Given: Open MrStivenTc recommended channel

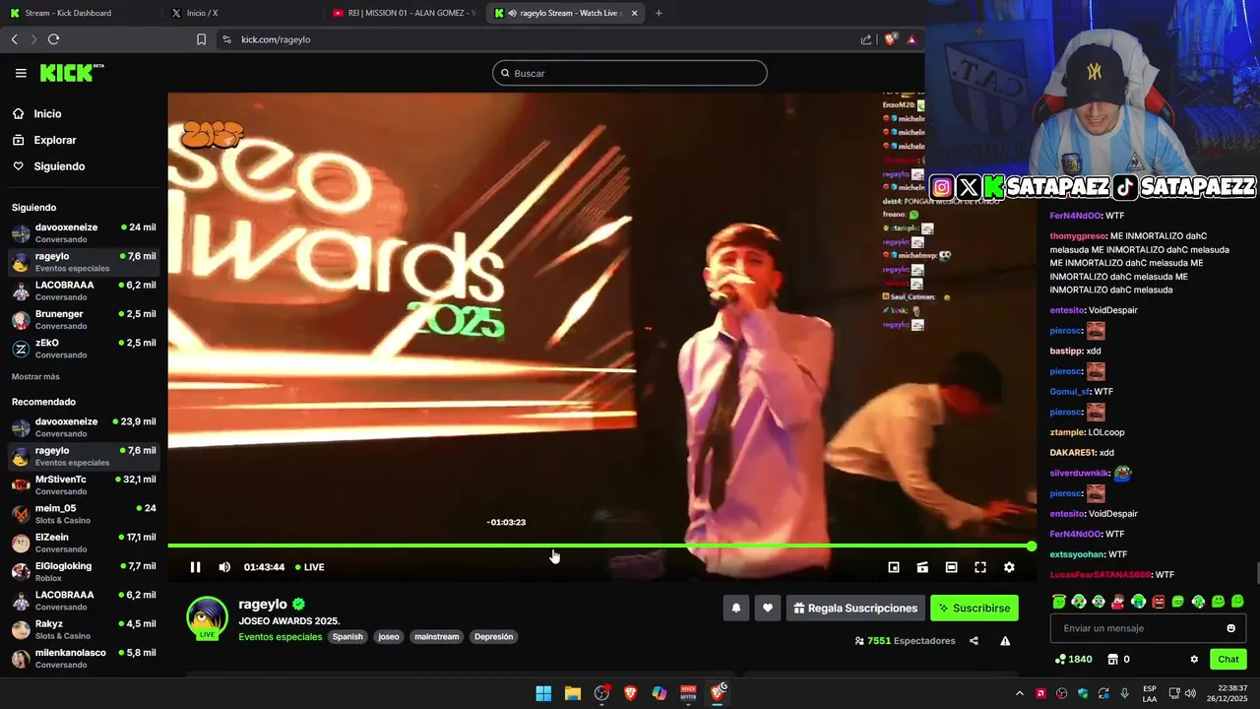Looking at the screenshot, I should point(84,484).
